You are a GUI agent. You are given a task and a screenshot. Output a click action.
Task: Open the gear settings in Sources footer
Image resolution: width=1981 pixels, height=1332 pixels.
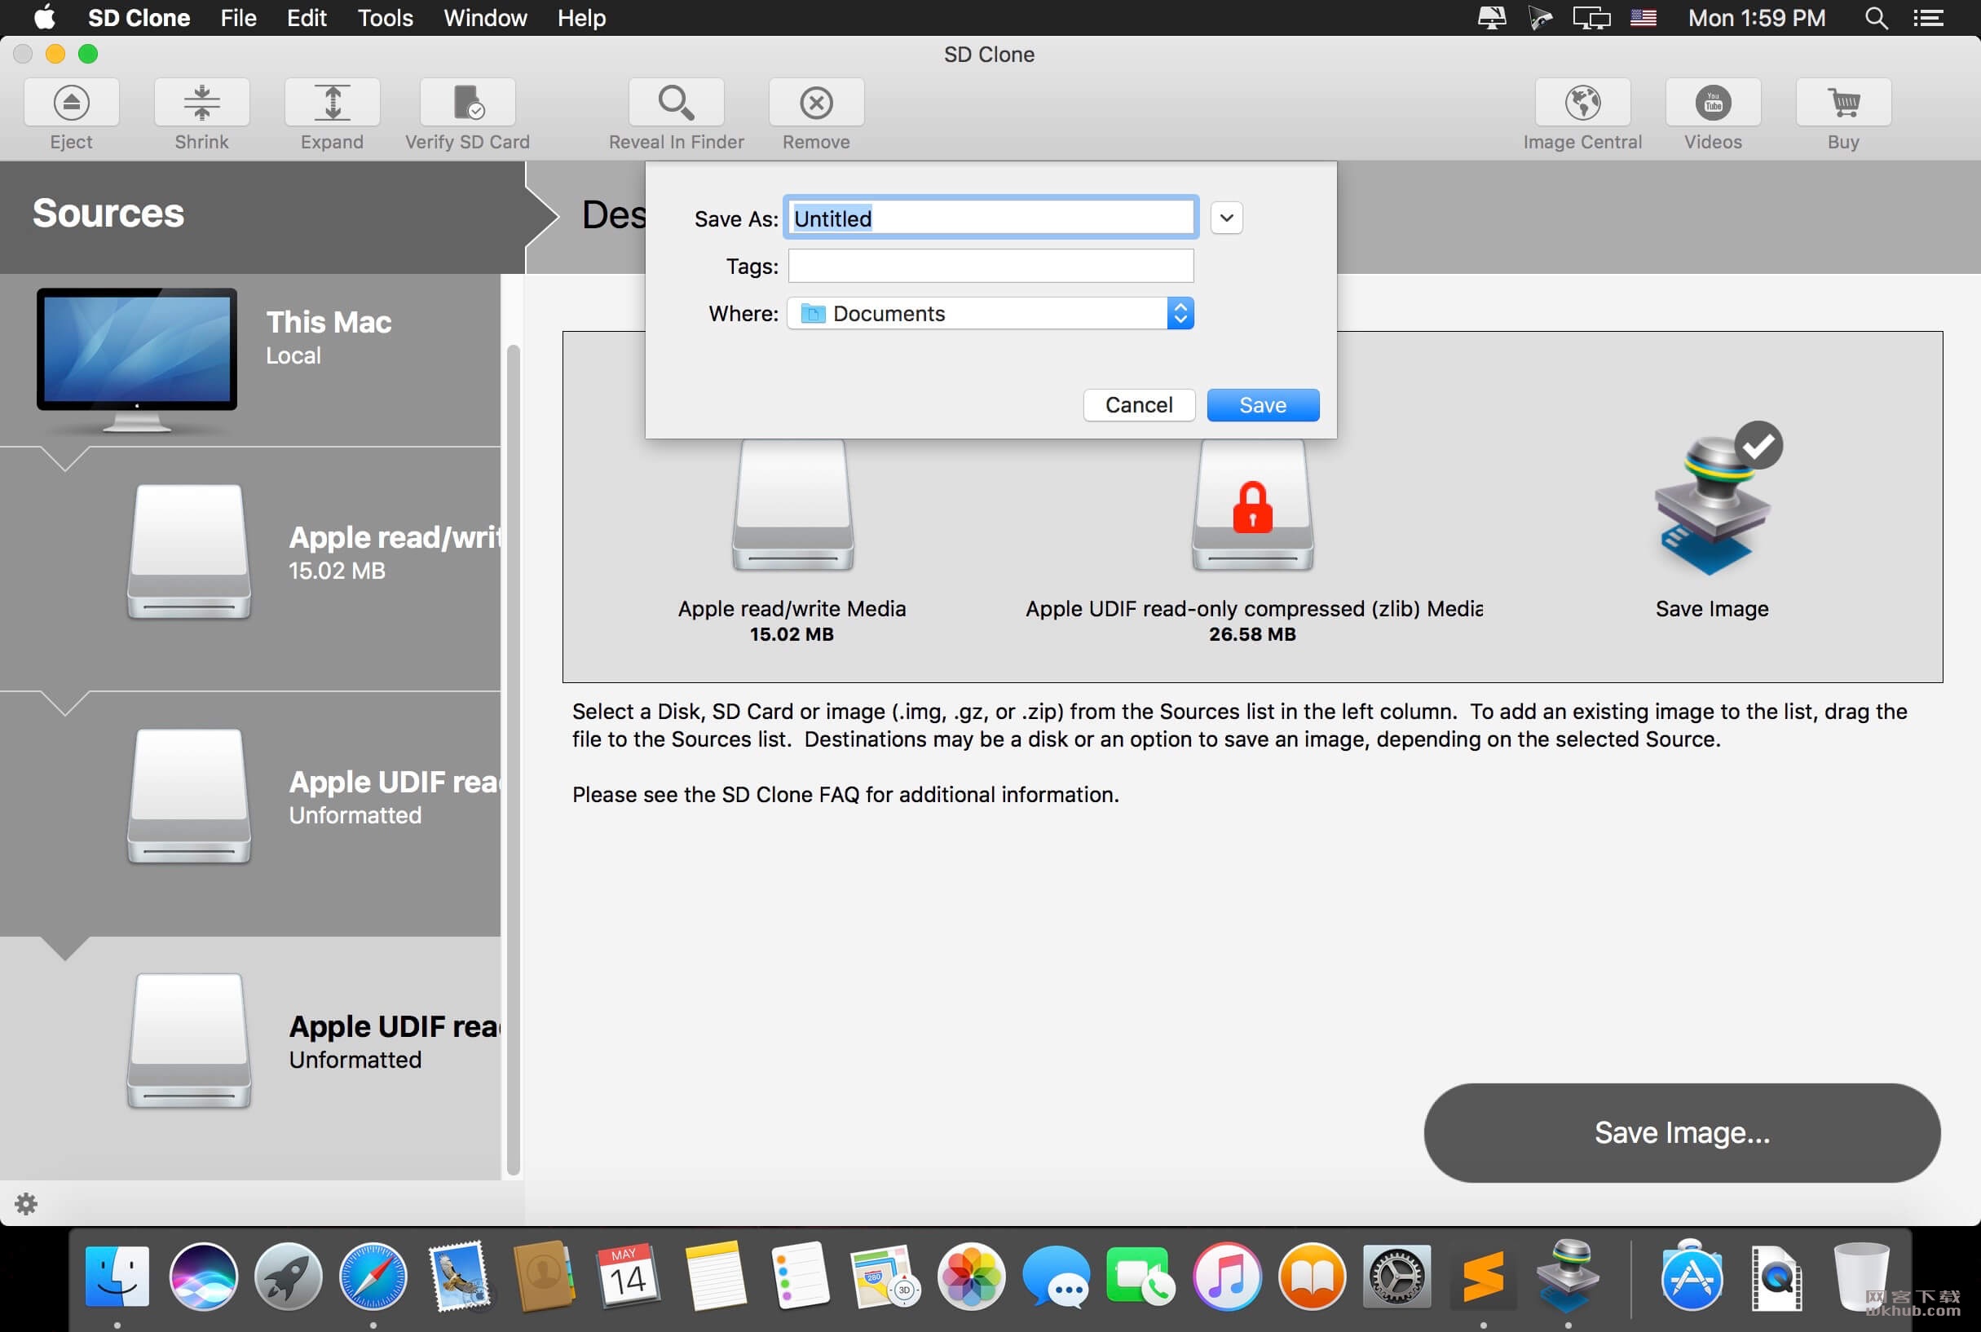click(x=26, y=1204)
